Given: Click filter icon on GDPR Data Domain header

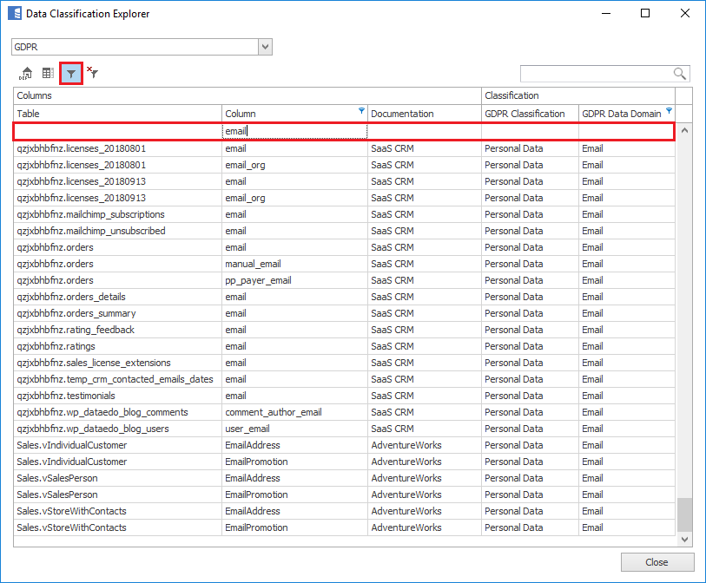Looking at the screenshot, I should click(669, 112).
